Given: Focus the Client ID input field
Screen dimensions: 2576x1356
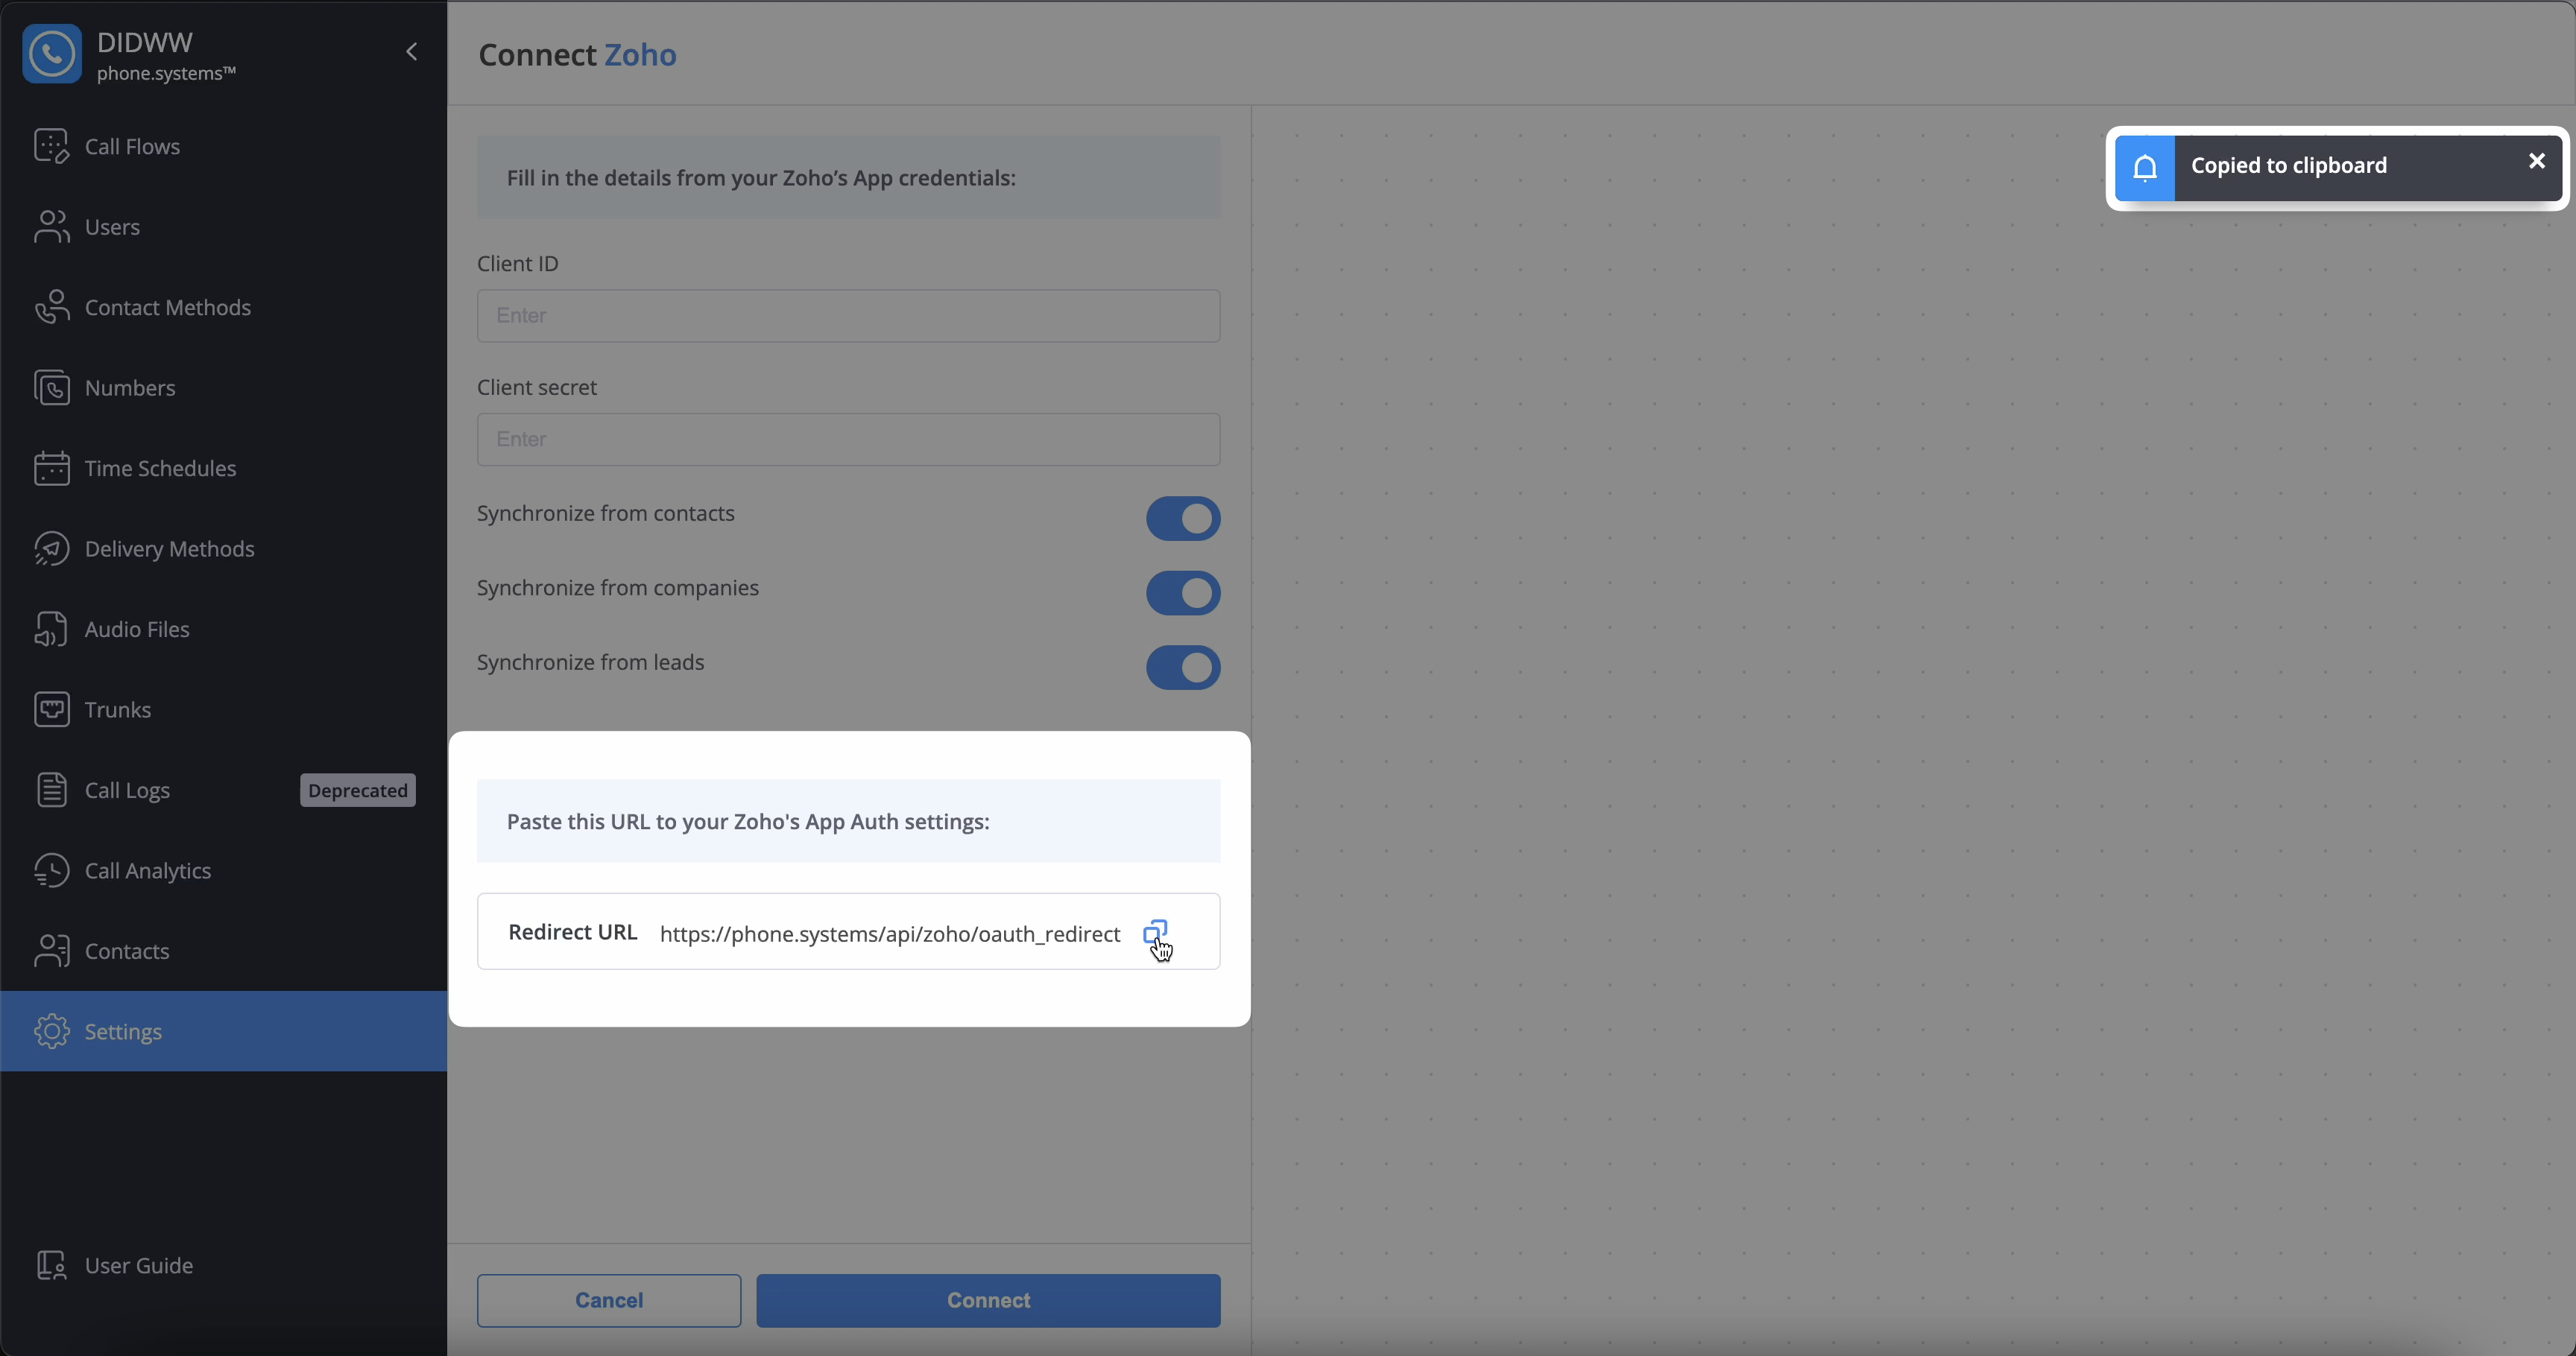Looking at the screenshot, I should coord(848,316).
